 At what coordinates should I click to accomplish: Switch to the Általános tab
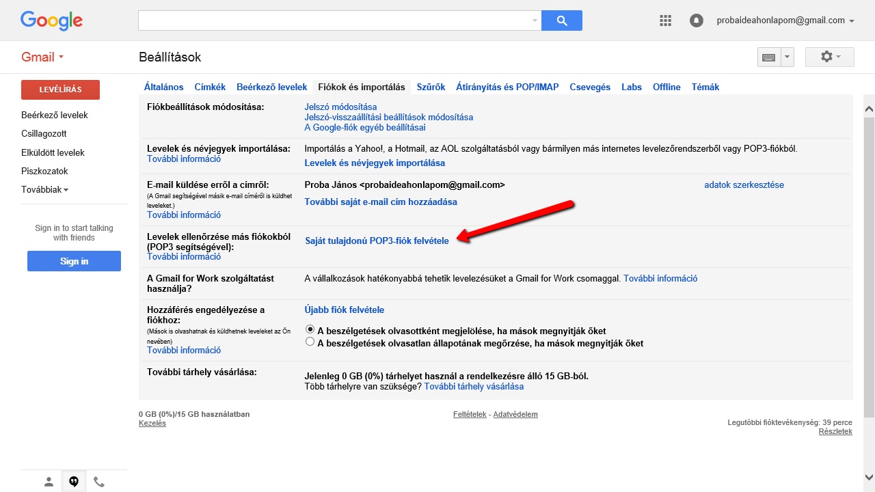(164, 87)
